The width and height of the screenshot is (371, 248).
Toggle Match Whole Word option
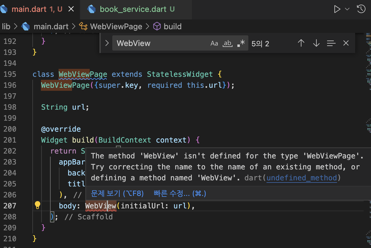pyautogui.click(x=227, y=43)
